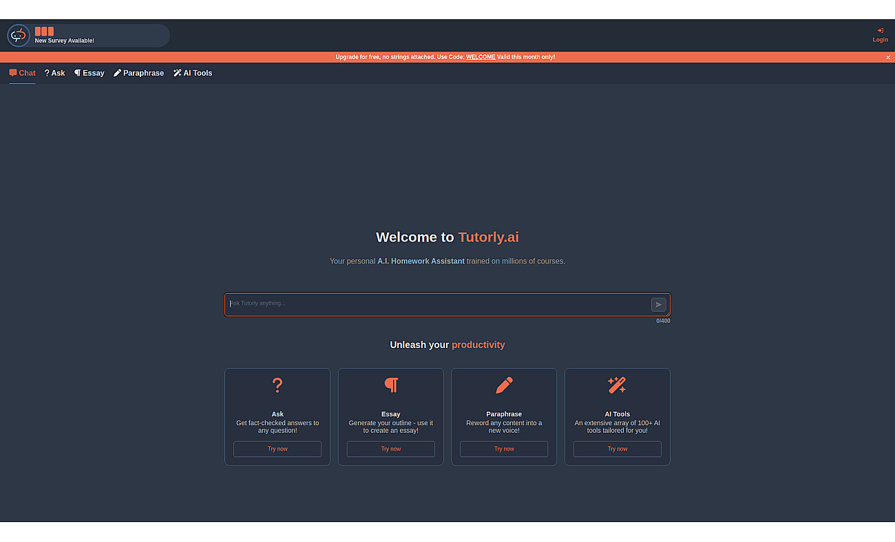Click the Tutorly.ai heading text
The height and width of the screenshot is (542, 895).
[x=489, y=237]
